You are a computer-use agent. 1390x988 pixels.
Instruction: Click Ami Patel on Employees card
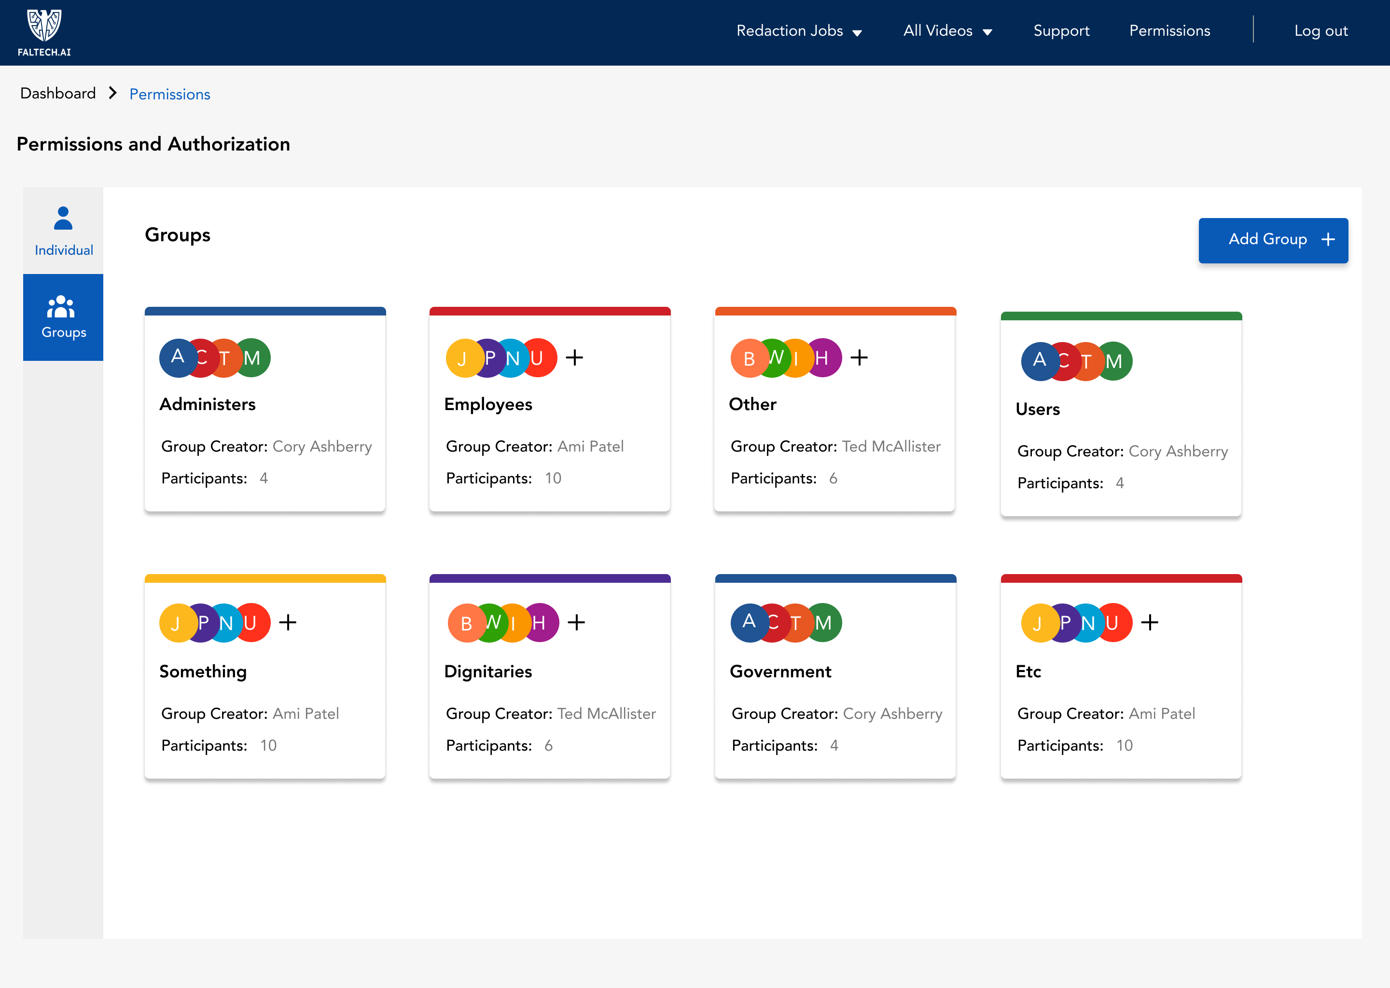[590, 447]
